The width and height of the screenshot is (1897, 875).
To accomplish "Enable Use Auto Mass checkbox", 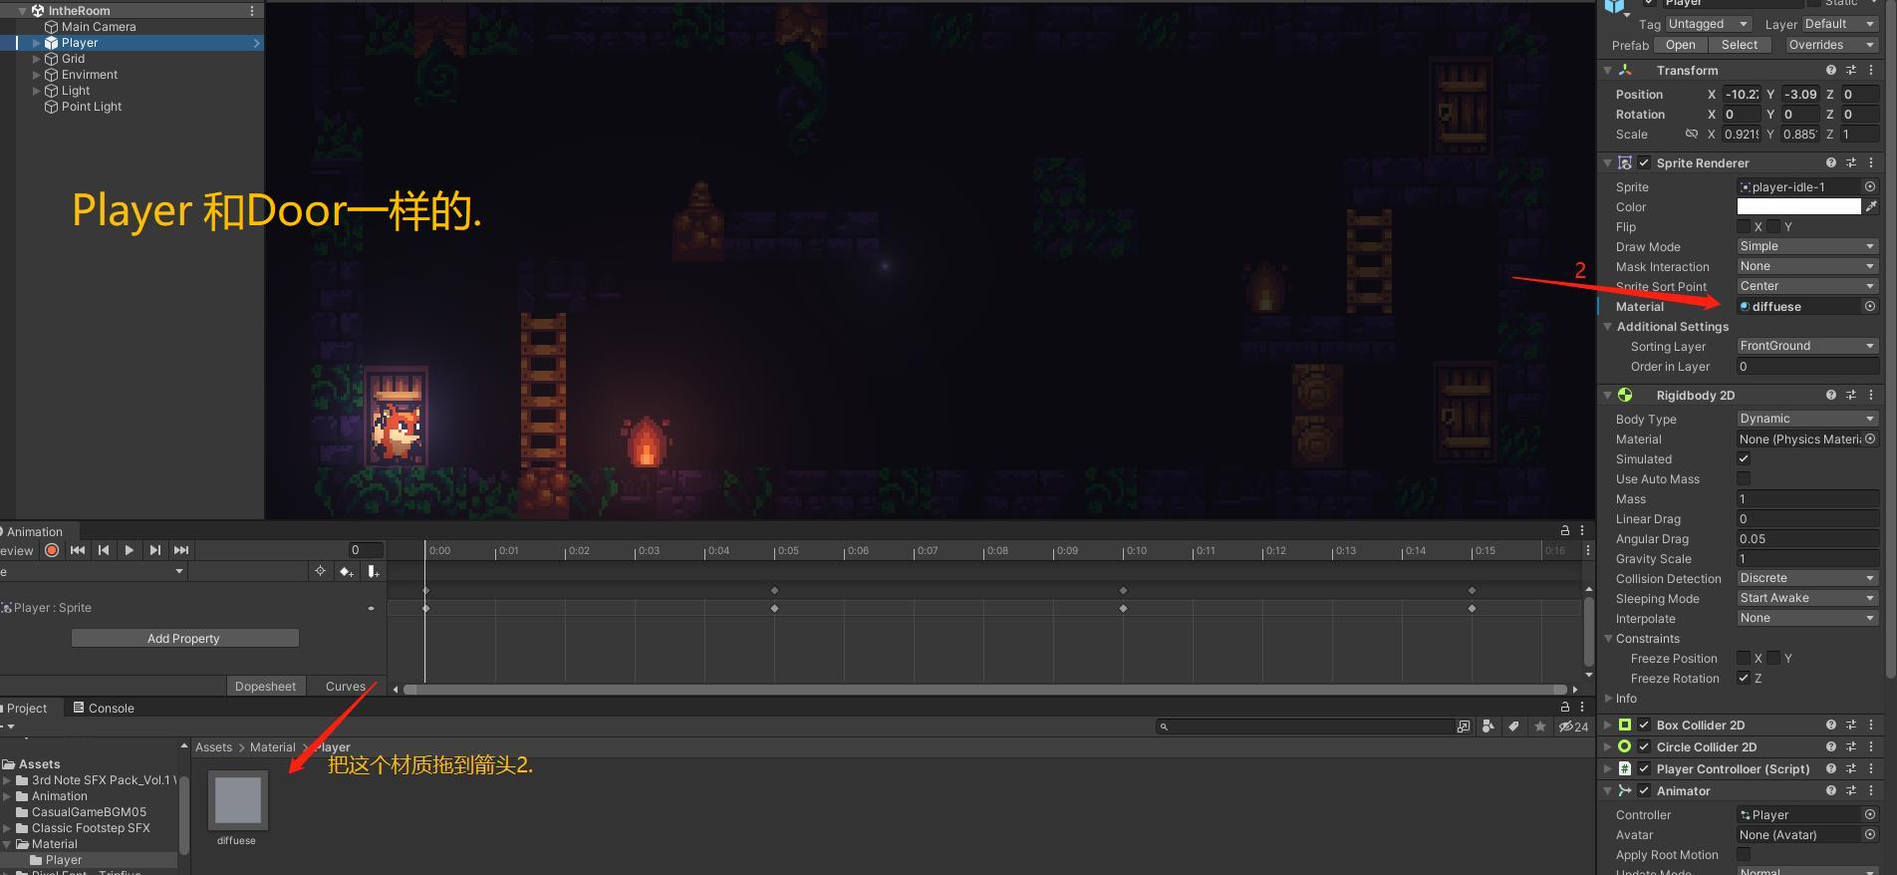I will pyautogui.click(x=1744, y=478).
